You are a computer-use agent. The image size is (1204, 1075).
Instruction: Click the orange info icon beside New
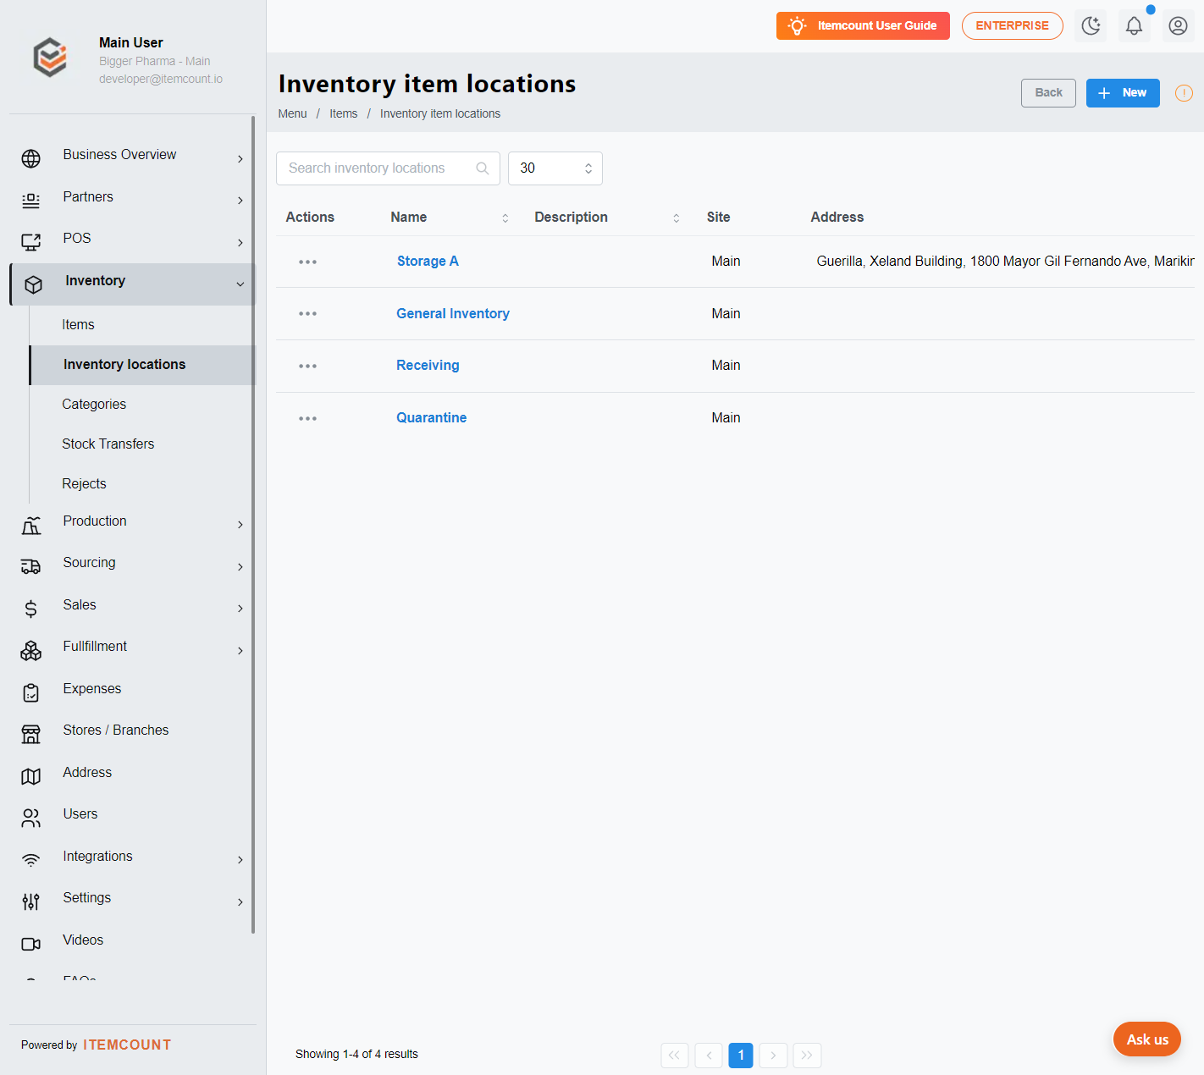tap(1184, 93)
